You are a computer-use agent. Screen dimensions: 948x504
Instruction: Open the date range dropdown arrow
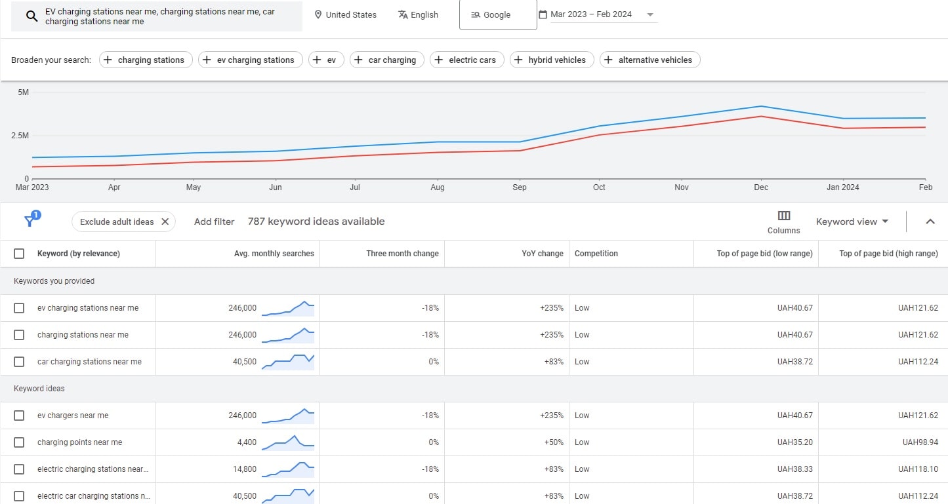pyautogui.click(x=649, y=15)
